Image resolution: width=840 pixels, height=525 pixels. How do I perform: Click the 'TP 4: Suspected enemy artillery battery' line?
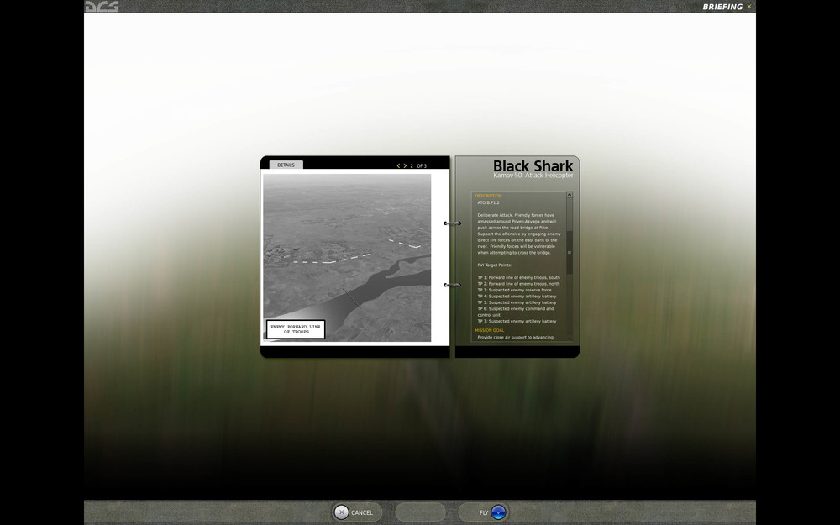point(517,297)
